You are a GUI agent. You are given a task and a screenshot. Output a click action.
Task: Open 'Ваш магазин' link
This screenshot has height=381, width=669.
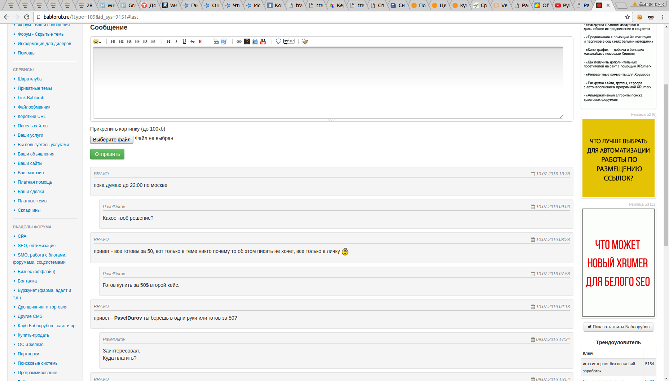[x=31, y=173]
